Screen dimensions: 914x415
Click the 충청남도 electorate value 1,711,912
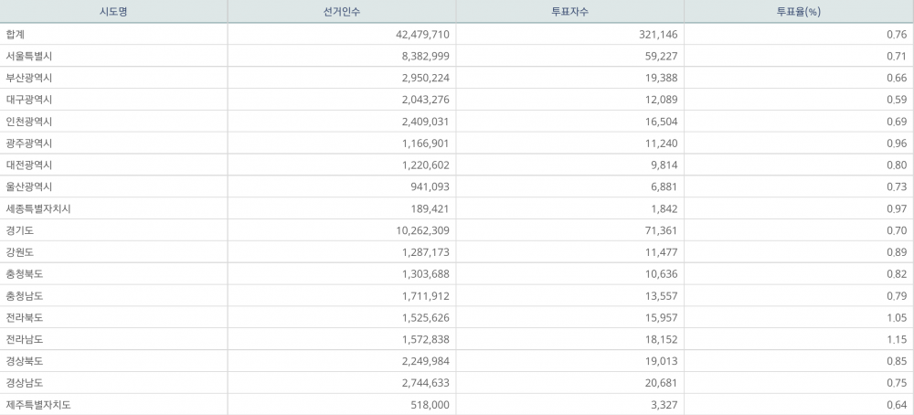click(421, 296)
